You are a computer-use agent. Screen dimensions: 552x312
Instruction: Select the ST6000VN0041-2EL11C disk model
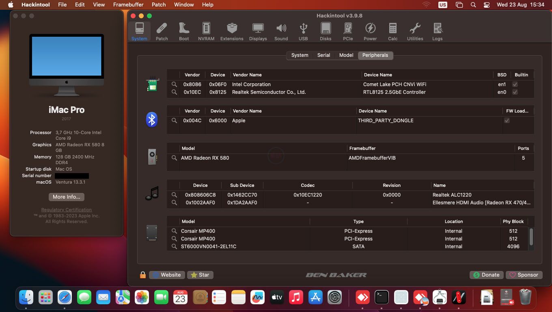pyautogui.click(x=209, y=246)
